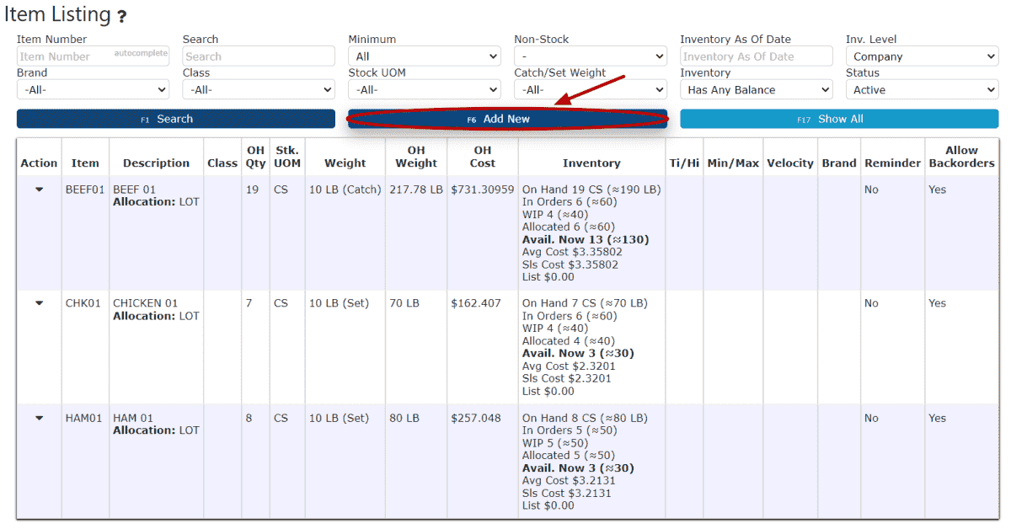The height and width of the screenshot is (529, 1011).
Task: Click the Inventory As Of Date field
Action: point(756,56)
